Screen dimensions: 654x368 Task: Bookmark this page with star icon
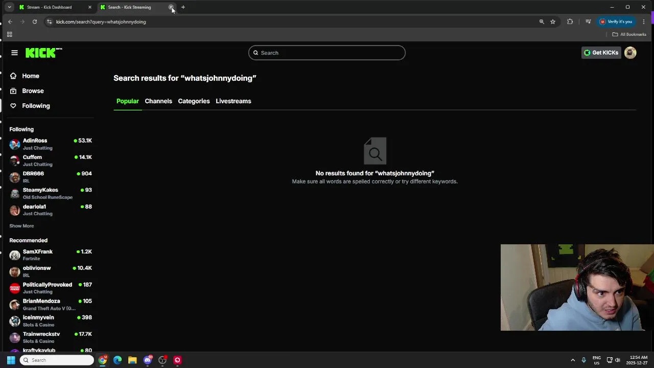[553, 21]
